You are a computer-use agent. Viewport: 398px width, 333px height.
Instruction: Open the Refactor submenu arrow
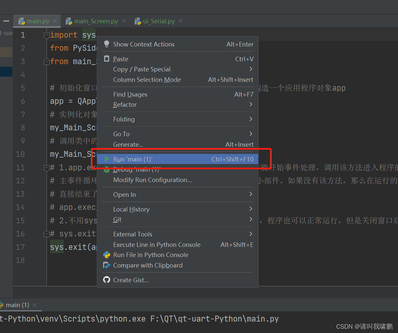pyautogui.click(x=251, y=104)
